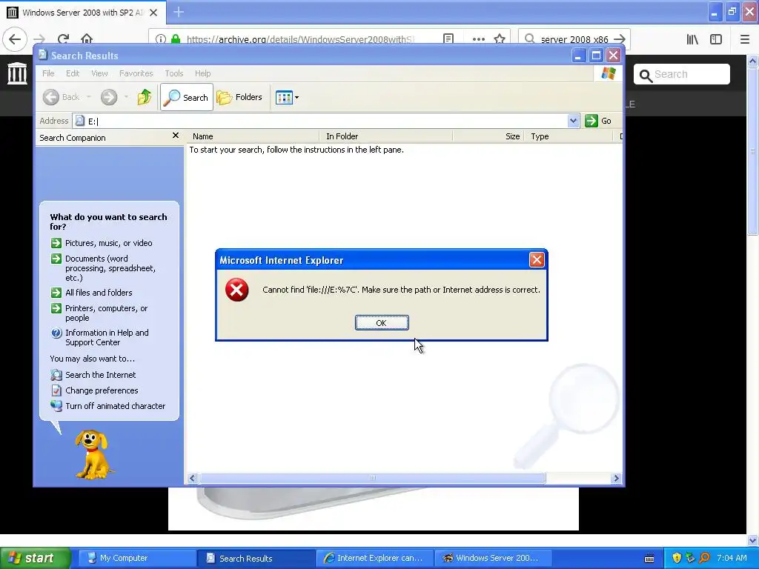Image resolution: width=759 pixels, height=569 pixels.
Task: Bookmark page with Firefox star icon
Action: click(x=500, y=39)
